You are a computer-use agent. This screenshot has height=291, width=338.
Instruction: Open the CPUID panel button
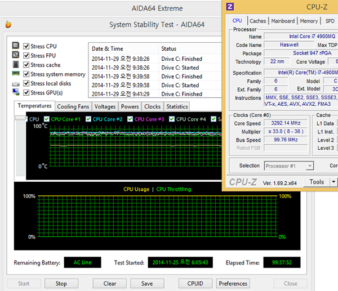[x=195, y=284]
